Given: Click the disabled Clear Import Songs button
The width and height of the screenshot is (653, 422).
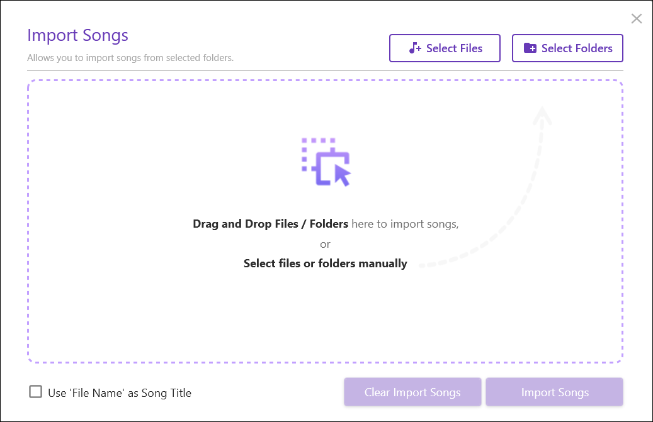Looking at the screenshot, I should pos(412,392).
